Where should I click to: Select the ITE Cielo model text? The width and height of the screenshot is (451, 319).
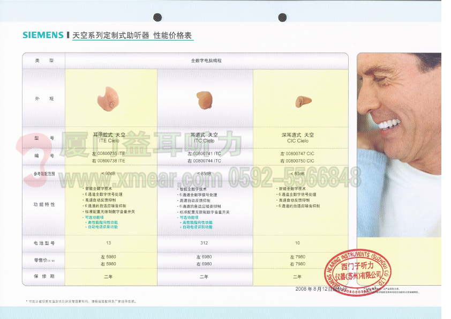coord(109,141)
